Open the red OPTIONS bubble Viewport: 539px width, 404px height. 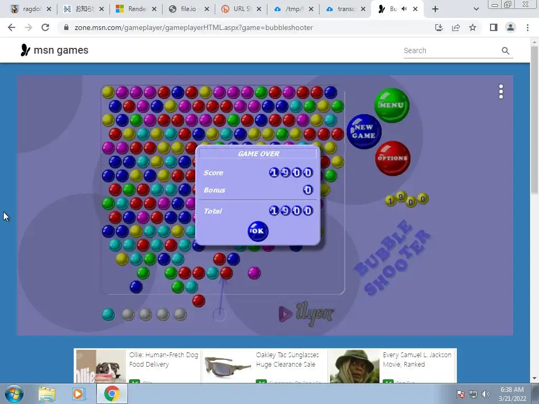coord(393,158)
